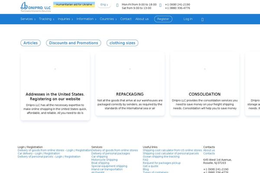Open footer Contacts link under About us
This screenshot has width=260, height=173.
(x=209, y=154)
